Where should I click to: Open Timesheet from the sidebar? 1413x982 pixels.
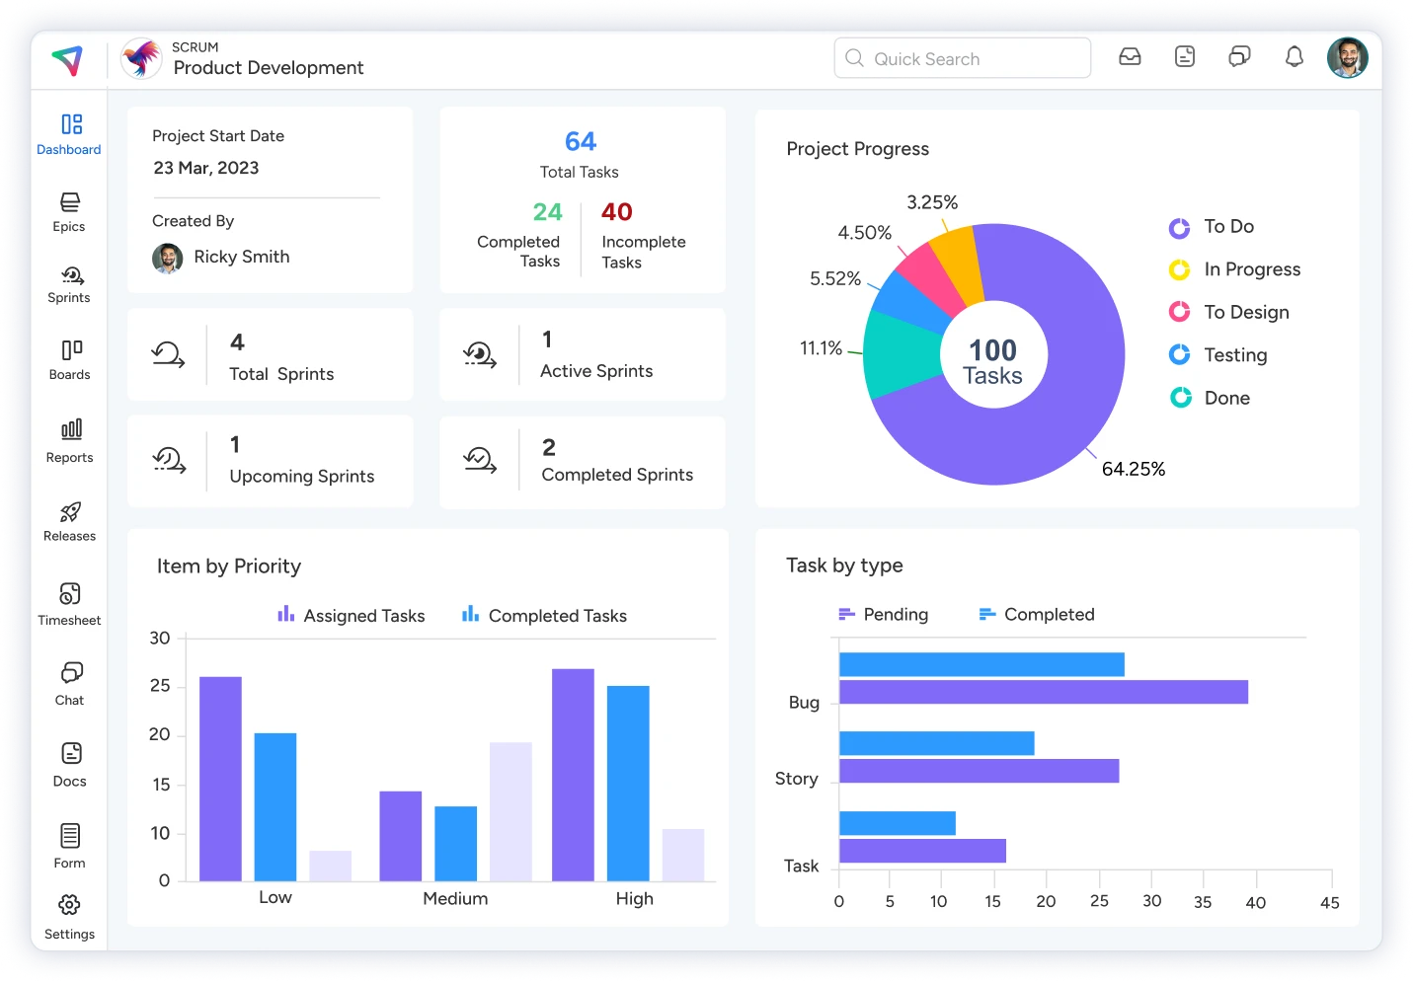(x=69, y=604)
